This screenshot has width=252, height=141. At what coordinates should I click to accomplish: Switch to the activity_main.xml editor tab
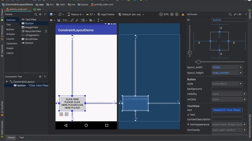pyautogui.click(x=18, y=9)
